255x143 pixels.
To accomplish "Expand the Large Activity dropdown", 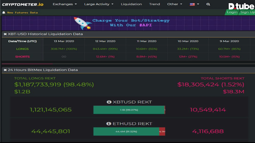I will pos(99,4).
